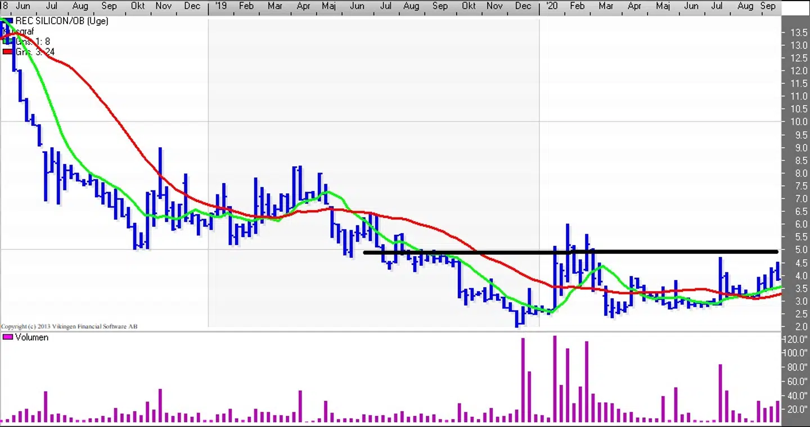Viewport: 810px width, 427px height.
Task: Jump to the '19 year marker on time axis
Action: point(220,6)
